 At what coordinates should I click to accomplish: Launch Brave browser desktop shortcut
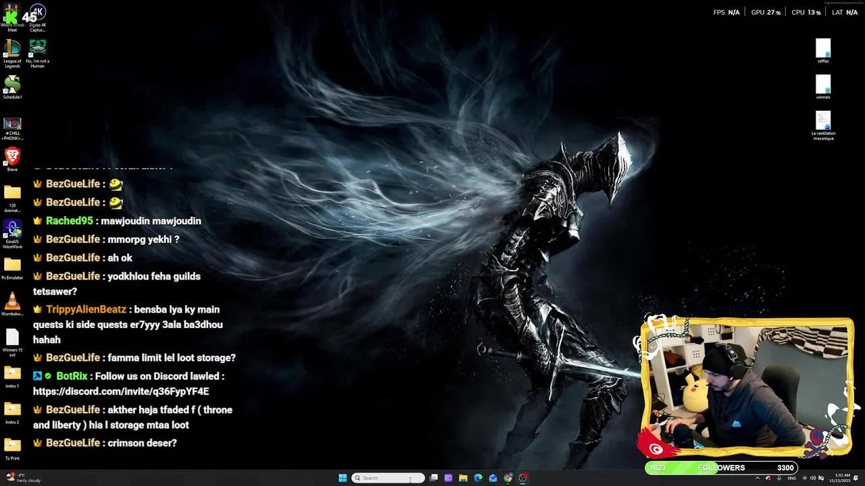12,160
